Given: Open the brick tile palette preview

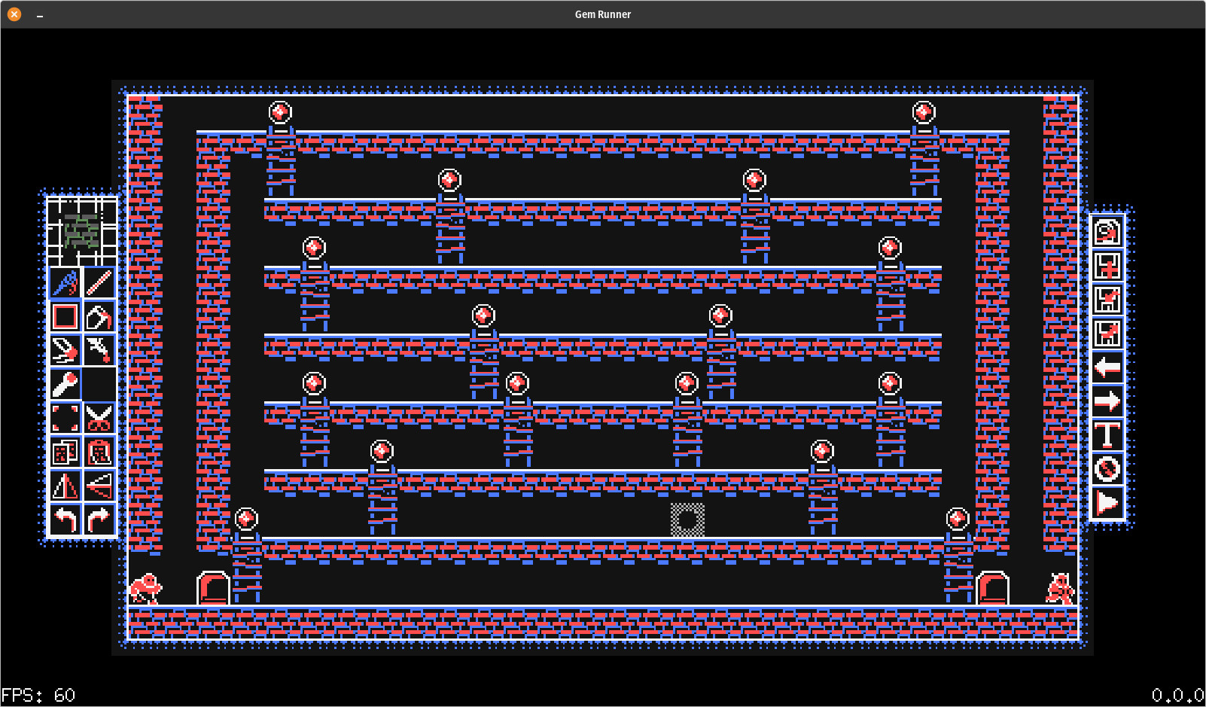Looking at the screenshot, I should point(82,231).
